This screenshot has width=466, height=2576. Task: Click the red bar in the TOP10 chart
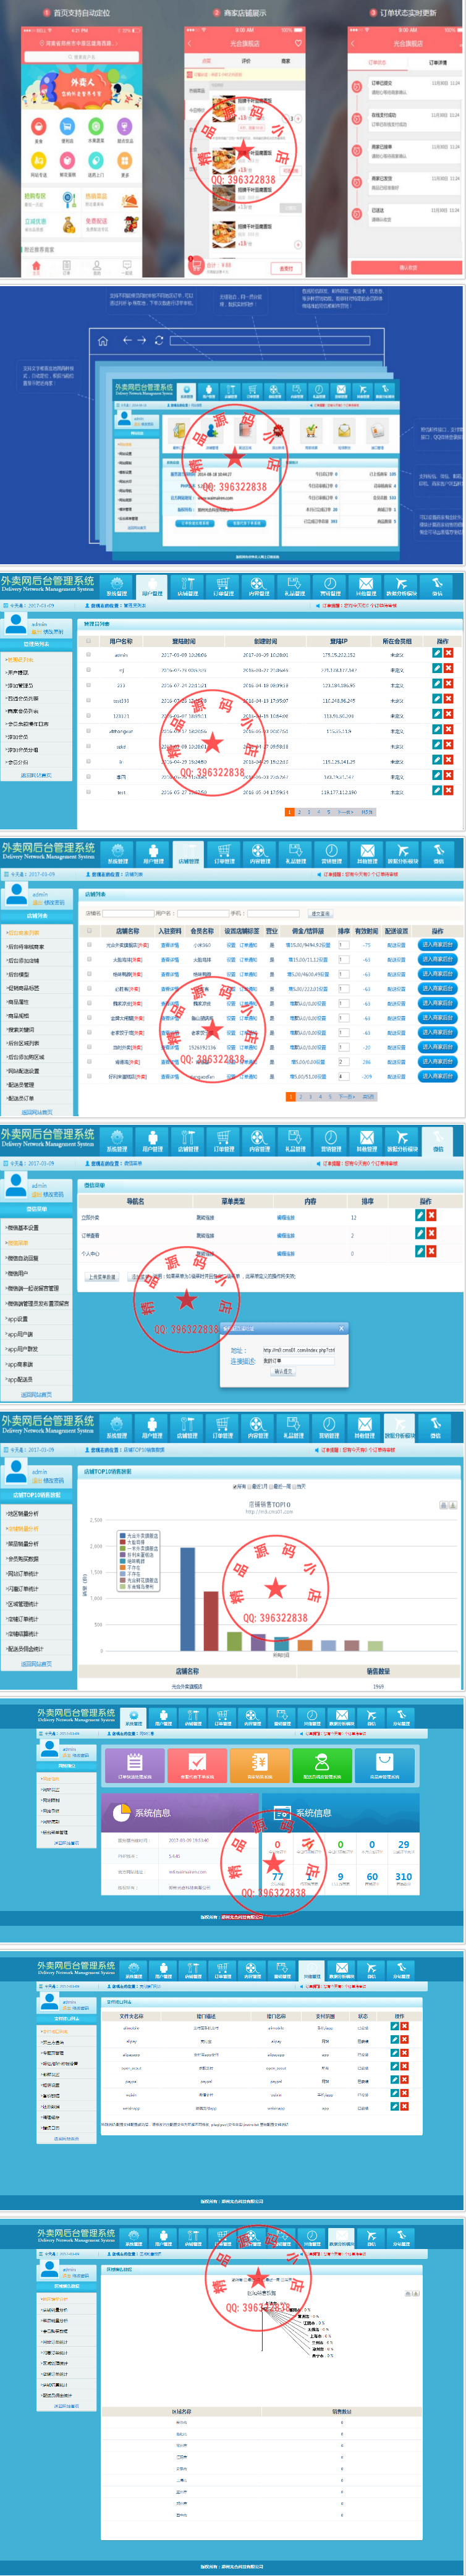point(210,1621)
